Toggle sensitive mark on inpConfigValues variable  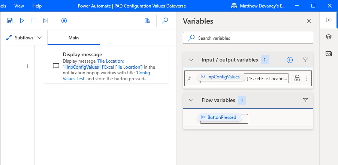coord(297,78)
